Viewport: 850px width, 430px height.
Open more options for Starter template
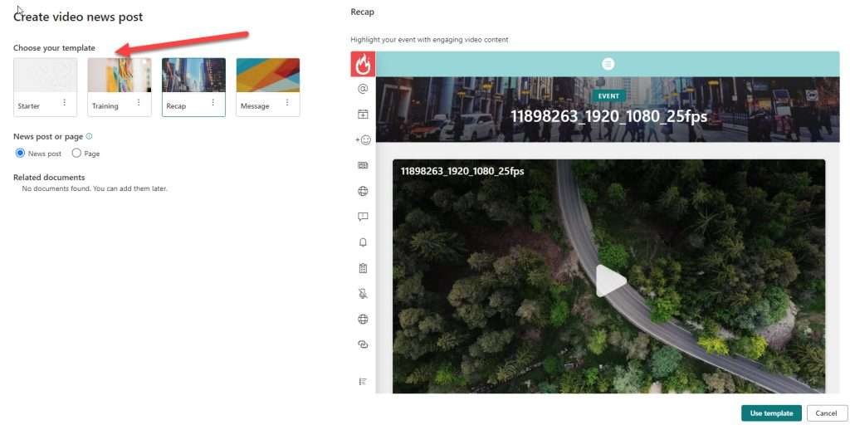coord(65,102)
